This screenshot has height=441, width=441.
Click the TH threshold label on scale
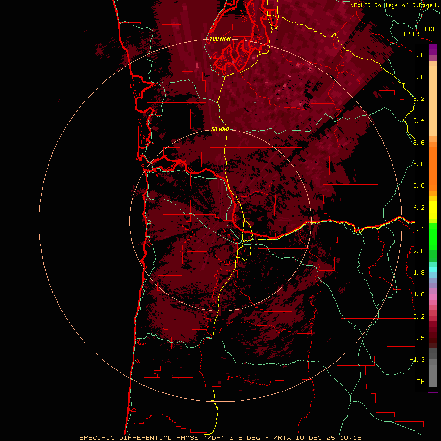[x=421, y=381]
